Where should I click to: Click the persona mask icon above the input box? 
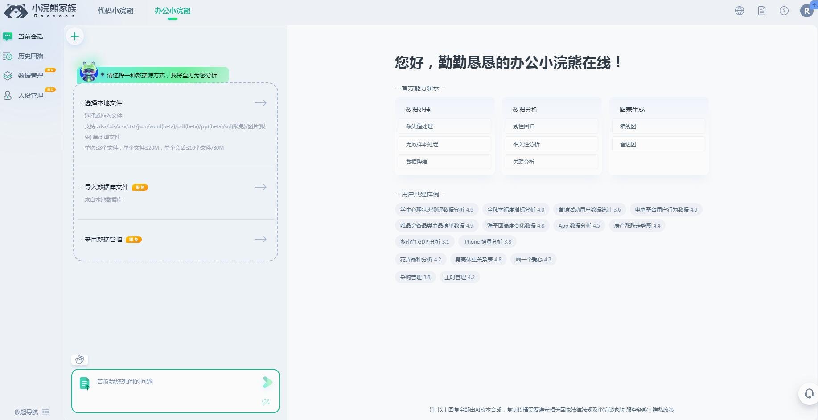tap(80, 359)
